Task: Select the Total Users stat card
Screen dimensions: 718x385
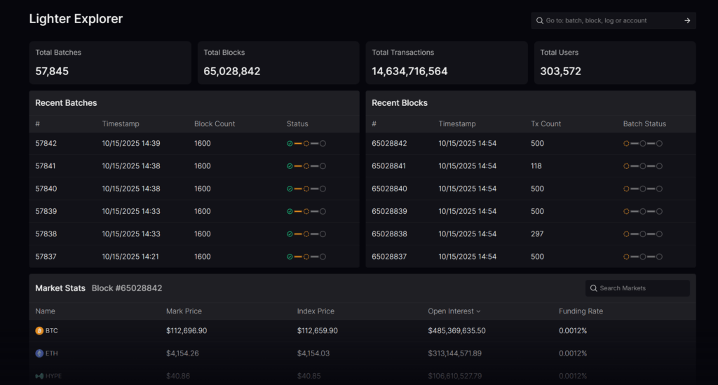Action: click(x=614, y=62)
